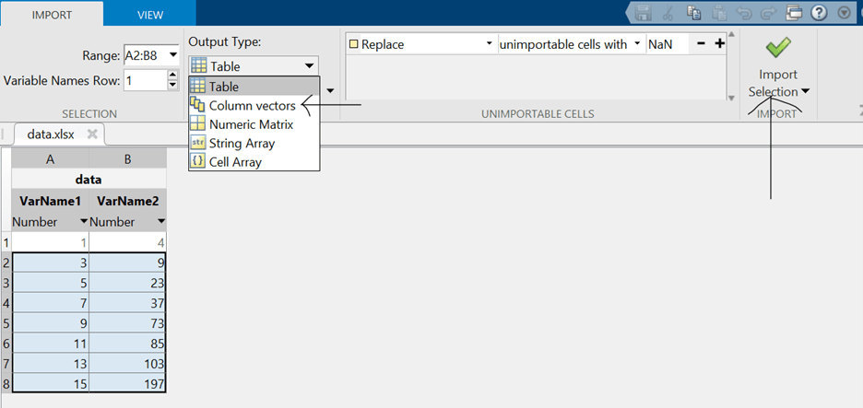Select Numeric Matrix from the list

[251, 124]
